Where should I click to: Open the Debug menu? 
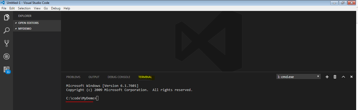56,8
